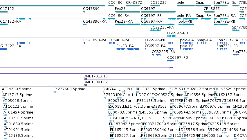Select the CG6597 gene arrow bar

tap(159, 12)
